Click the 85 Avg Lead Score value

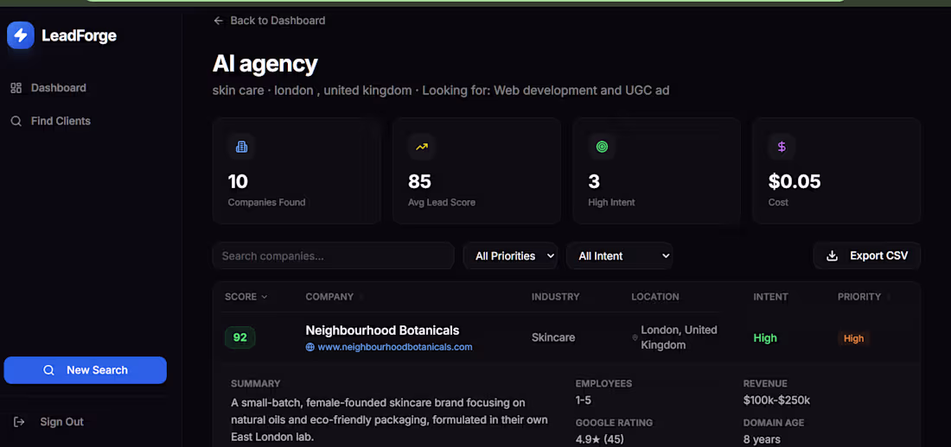pyautogui.click(x=419, y=181)
